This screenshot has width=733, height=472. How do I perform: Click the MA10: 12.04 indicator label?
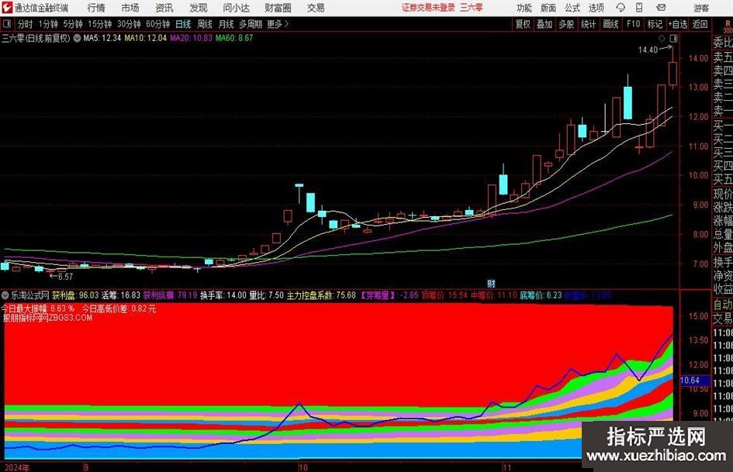pos(145,38)
